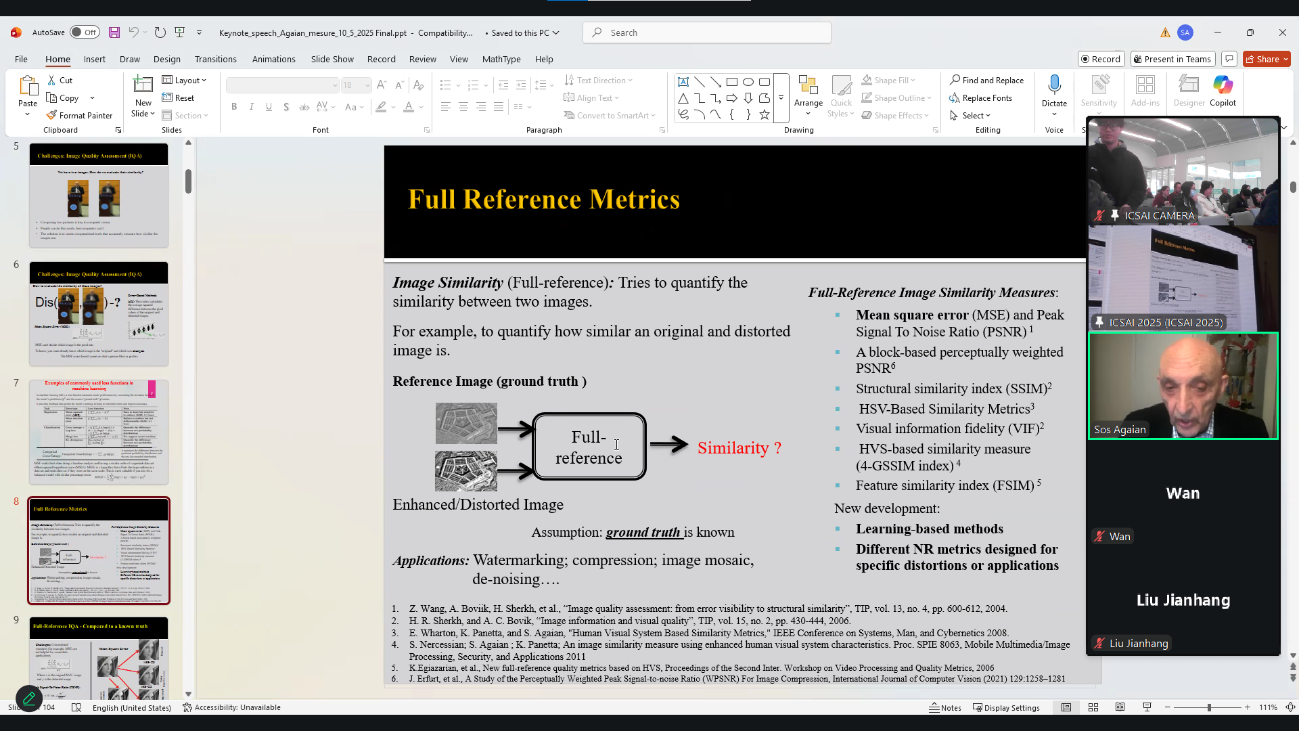The height and width of the screenshot is (731, 1299).
Task: Open the Dictate microphone tool
Action: point(1053,85)
